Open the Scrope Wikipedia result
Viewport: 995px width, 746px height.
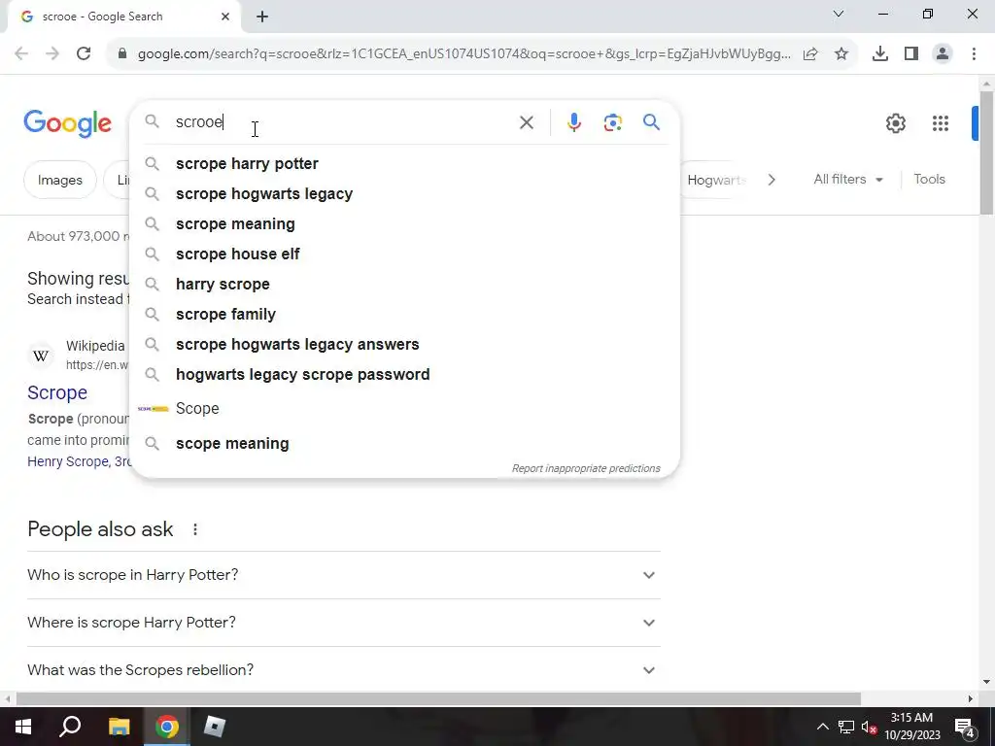pos(57,392)
